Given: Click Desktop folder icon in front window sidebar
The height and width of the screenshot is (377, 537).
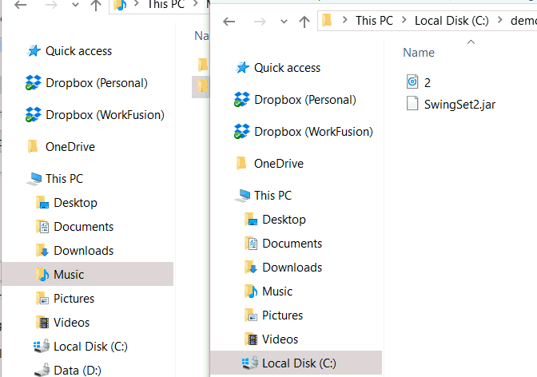Looking at the screenshot, I should 252,219.
